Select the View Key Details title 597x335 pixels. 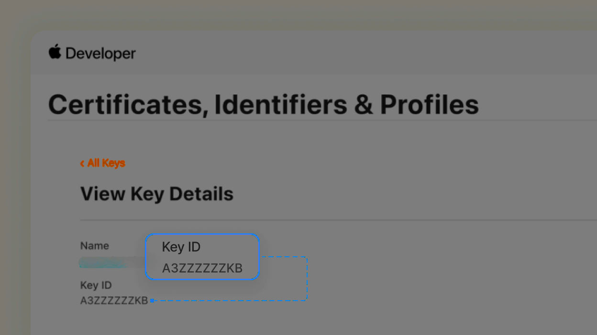click(156, 193)
